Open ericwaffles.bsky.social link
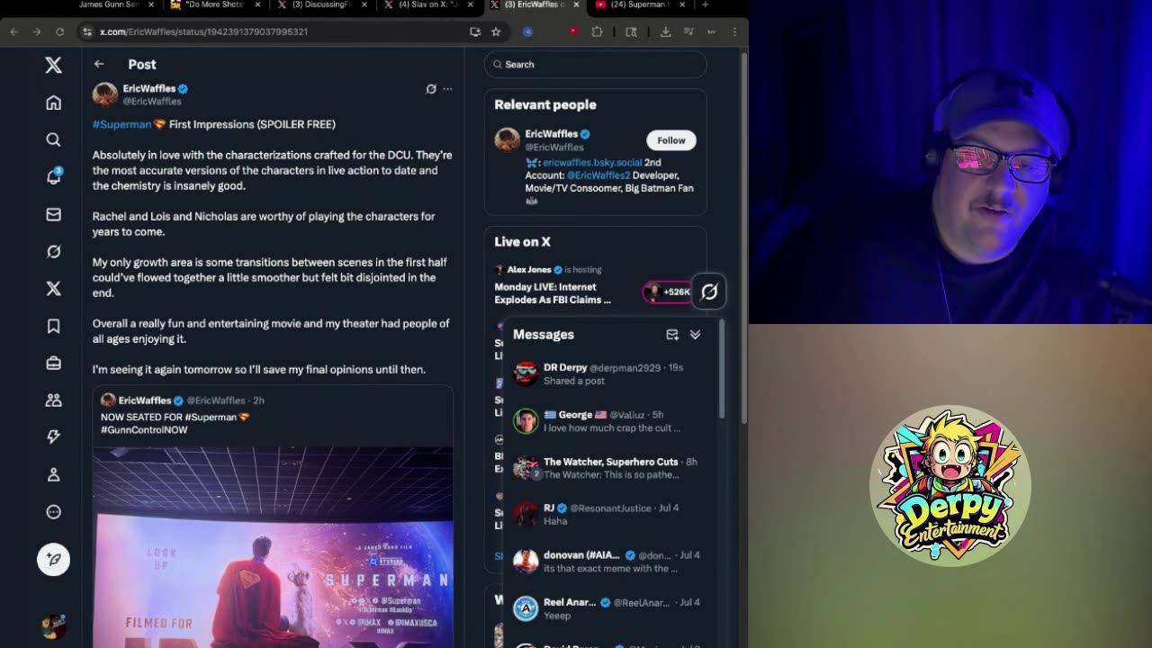Image resolution: width=1152 pixels, height=648 pixels. point(592,163)
